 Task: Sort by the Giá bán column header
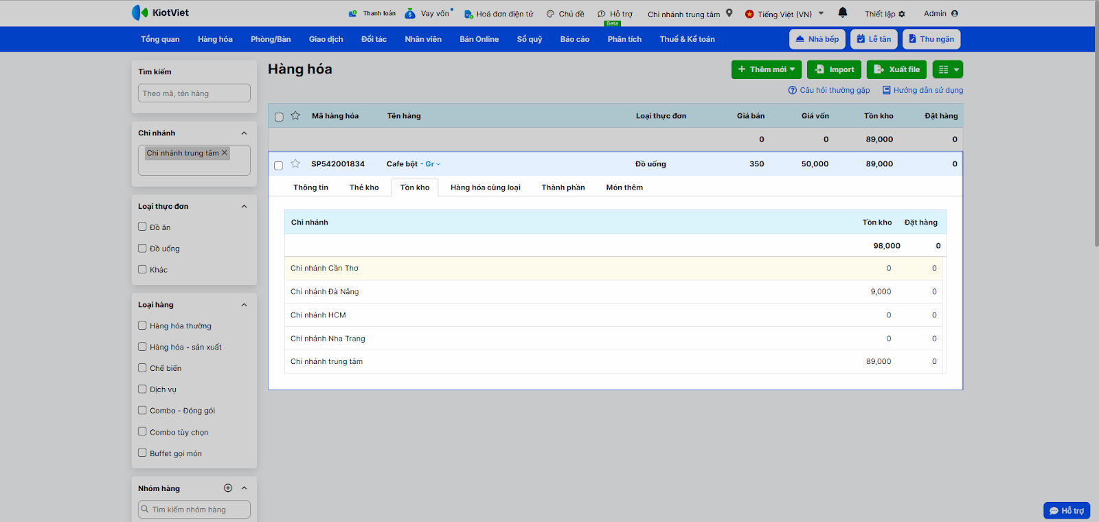tap(751, 116)
